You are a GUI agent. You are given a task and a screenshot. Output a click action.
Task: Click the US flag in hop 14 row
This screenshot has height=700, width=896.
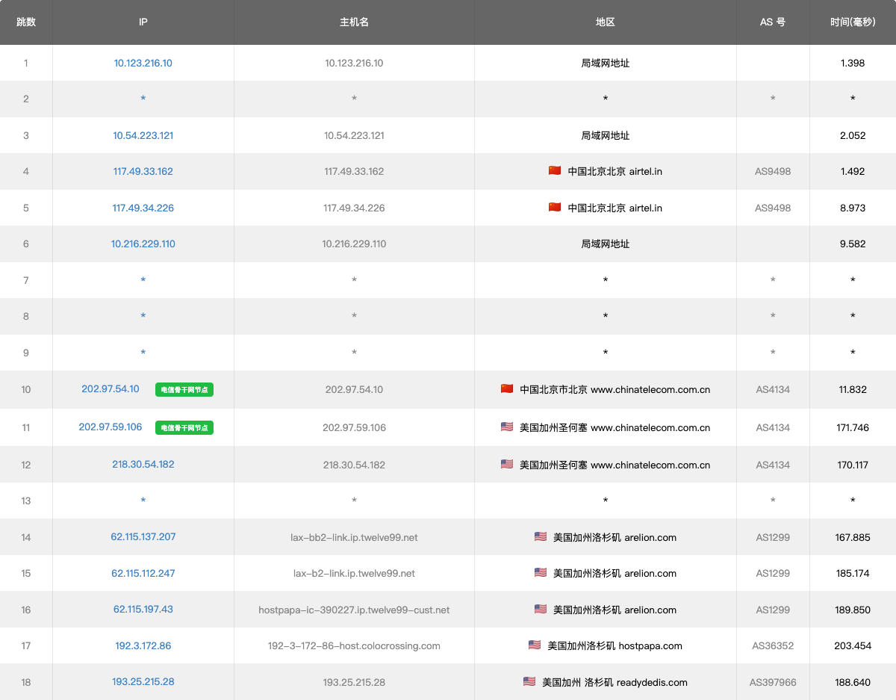541,536
